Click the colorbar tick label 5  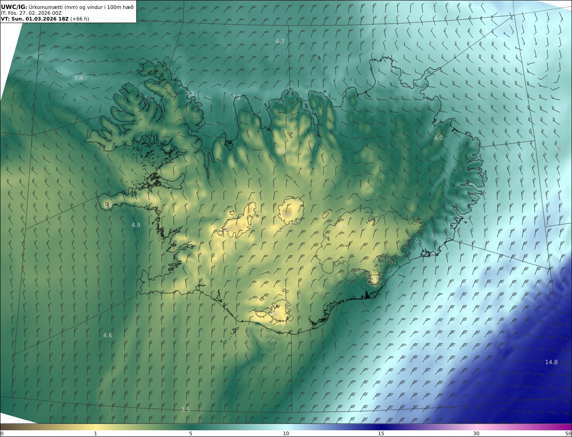tap(191, 433)
